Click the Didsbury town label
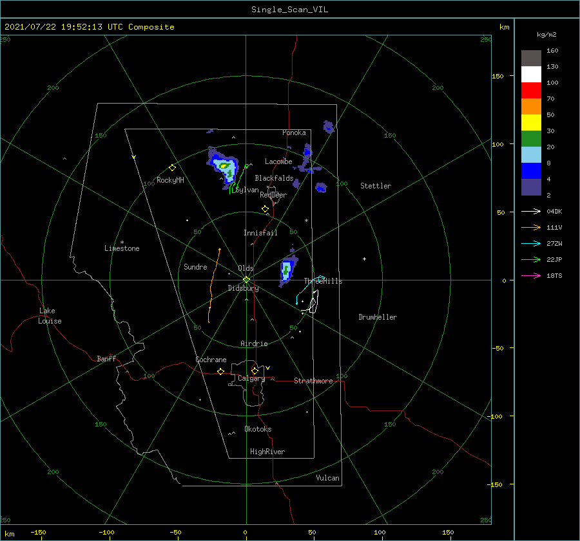The height and width of the screenshot is (541, 580). [x=243, y=288]
